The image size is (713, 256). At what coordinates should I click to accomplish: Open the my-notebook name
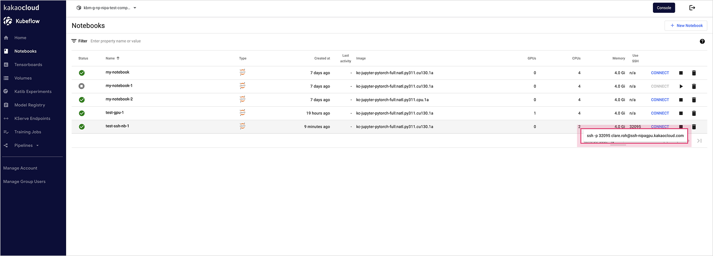[117, 72]
